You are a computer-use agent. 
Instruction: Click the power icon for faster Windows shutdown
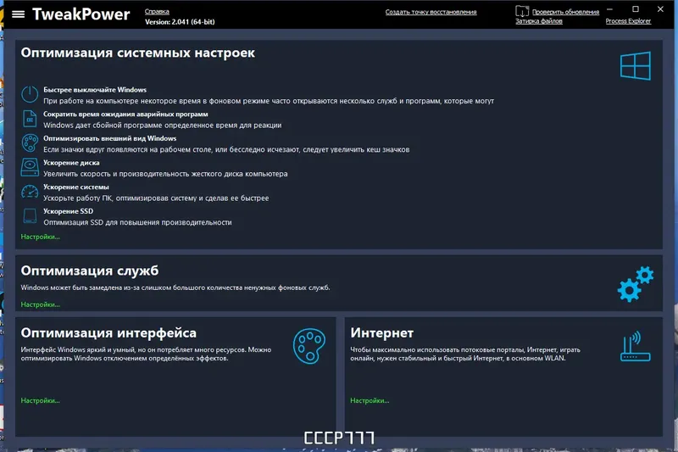coord(30,94)
